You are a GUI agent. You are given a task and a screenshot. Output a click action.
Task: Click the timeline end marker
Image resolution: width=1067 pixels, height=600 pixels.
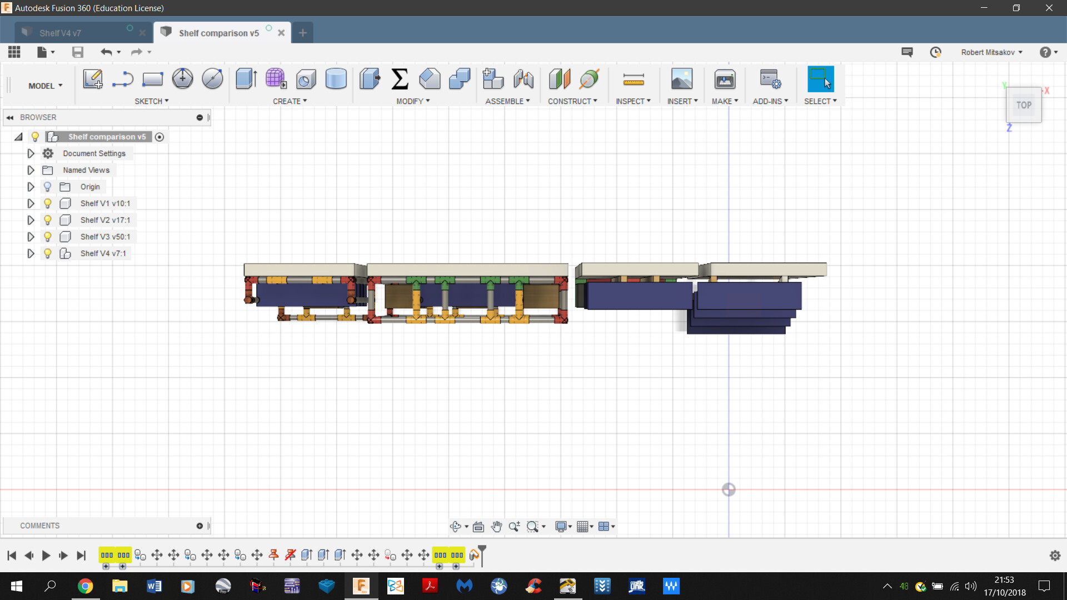pos(482,555)
